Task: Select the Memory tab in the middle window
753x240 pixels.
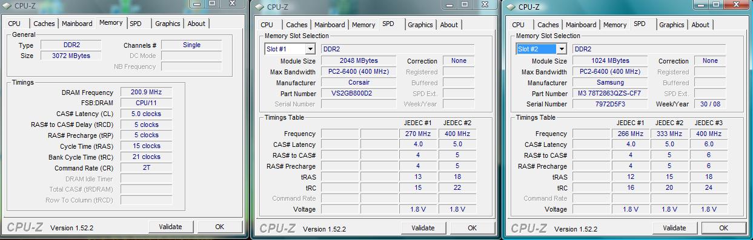Action: [x=363, y=25]
